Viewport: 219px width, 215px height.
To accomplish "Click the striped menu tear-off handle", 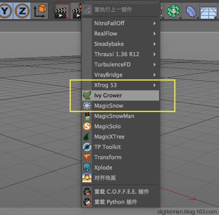I will click(x=121, y=2).
